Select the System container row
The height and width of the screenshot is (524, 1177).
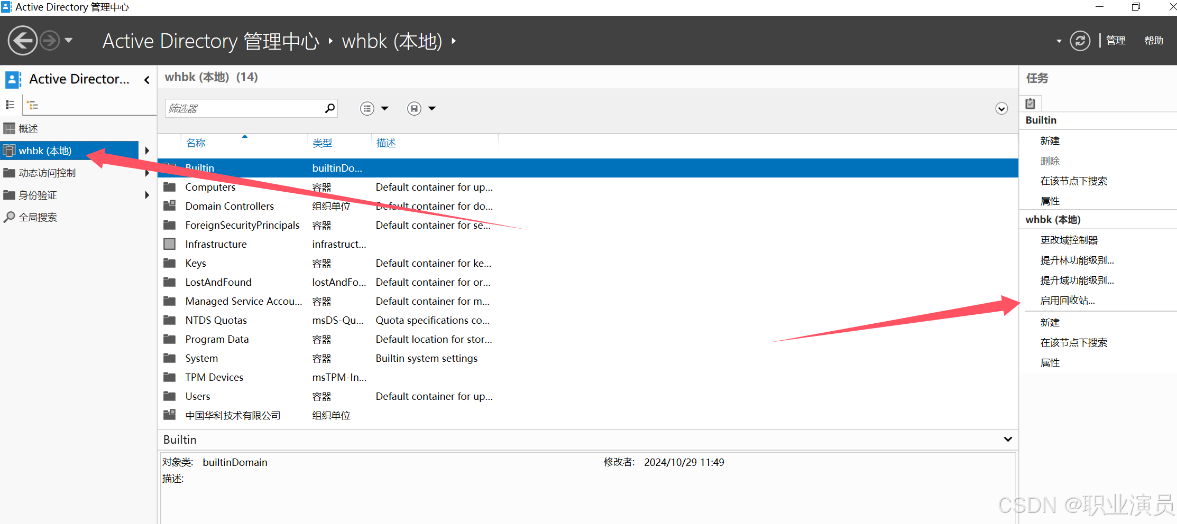[x=588, y=358]
